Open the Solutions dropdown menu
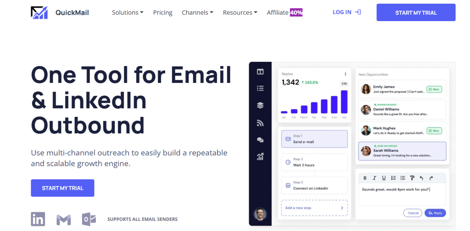The width and height of the screenshot is (470, 231). click(x=128, y=12)
